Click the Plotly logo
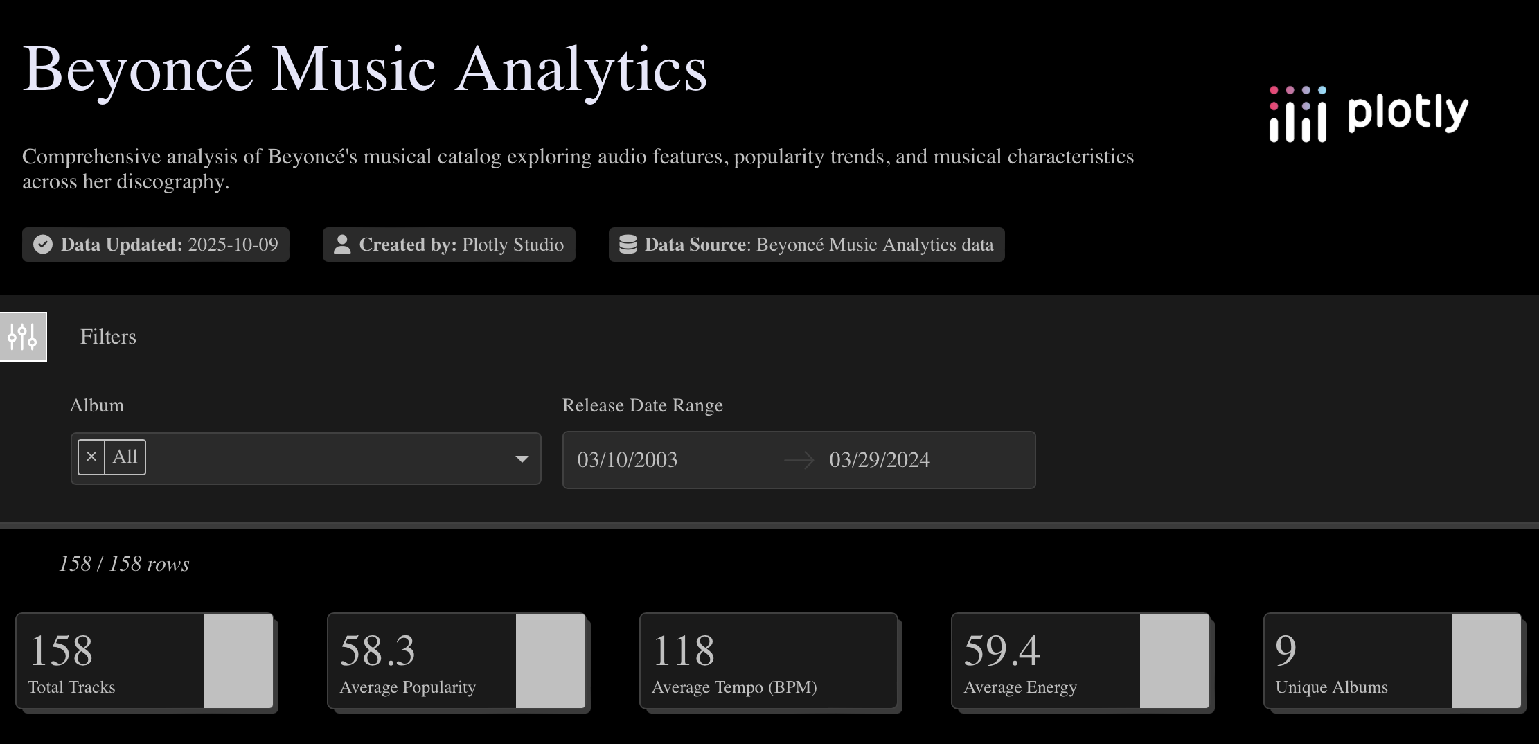This screenshot has width=1539, height=744. [1369, 113]
